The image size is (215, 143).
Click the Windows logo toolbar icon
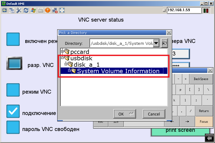[x=33, y=10]
